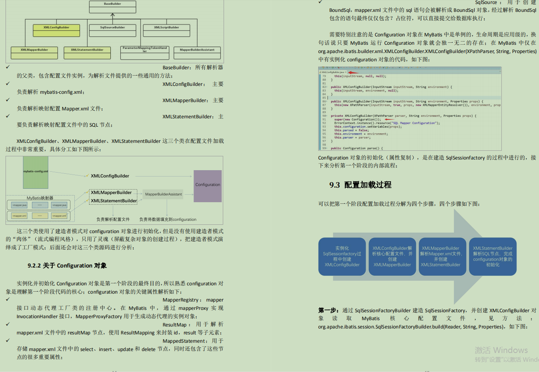The height and width of the screenshot is (372, 539).
Task: Click the bullet text "BaseBuilder：所有解析器"
Action: [193, 68]
